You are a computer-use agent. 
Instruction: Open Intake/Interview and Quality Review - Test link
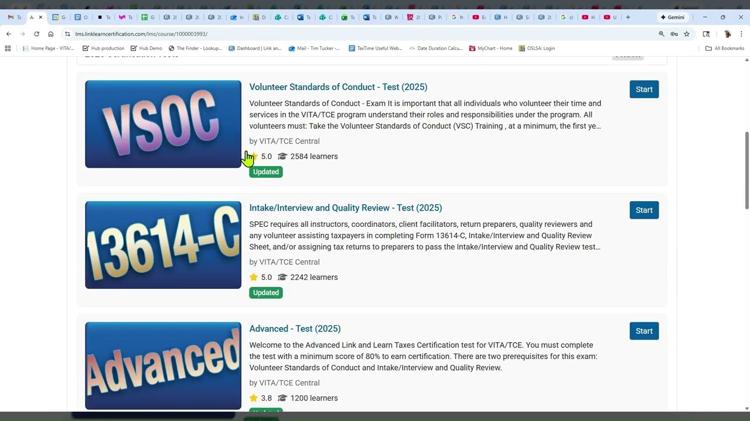pos(346,208)
